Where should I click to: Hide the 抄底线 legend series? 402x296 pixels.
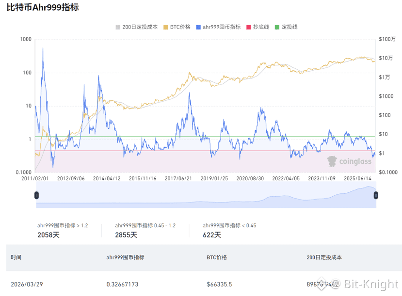[257, 27]
